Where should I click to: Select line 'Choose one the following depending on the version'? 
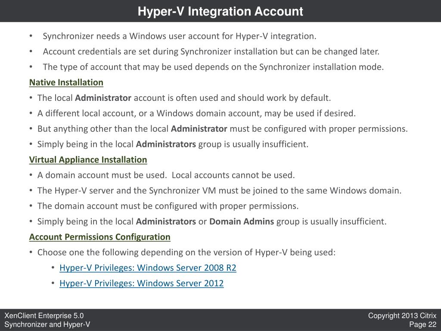[x=186, y=253]
